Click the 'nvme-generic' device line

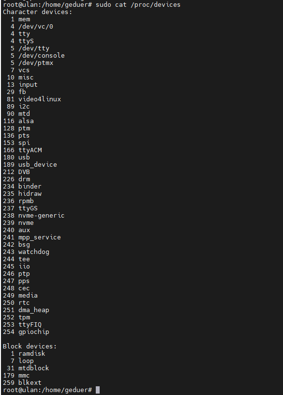point(34,216)
